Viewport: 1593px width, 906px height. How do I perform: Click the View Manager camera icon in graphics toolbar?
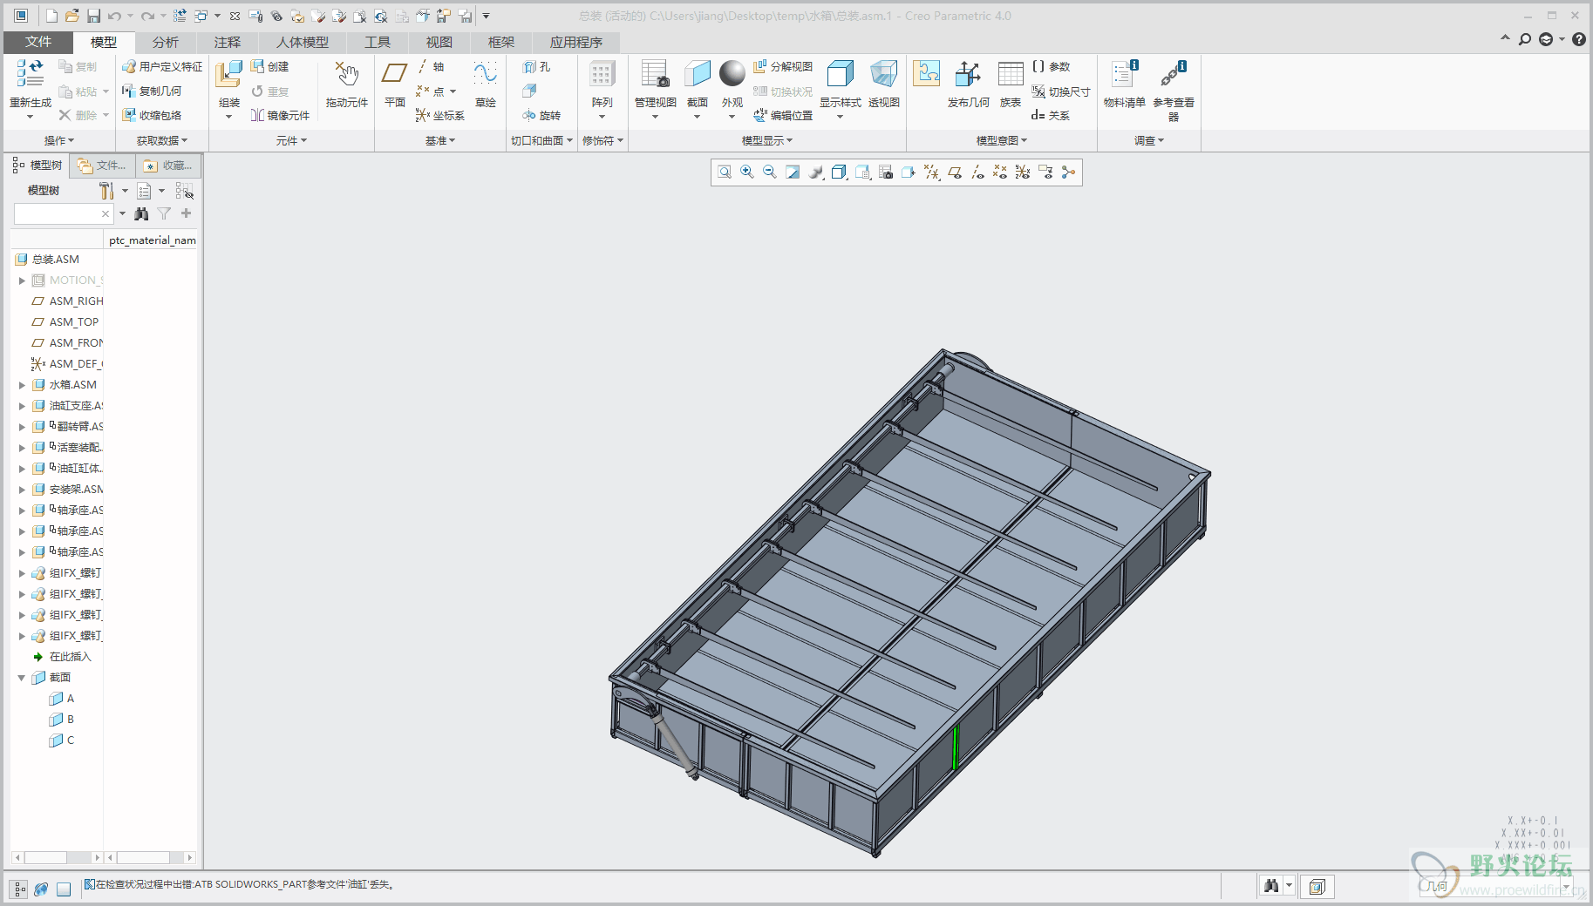tap(885, 172)
